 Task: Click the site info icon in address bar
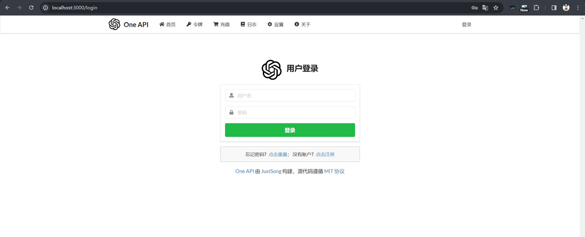(45, 7)
